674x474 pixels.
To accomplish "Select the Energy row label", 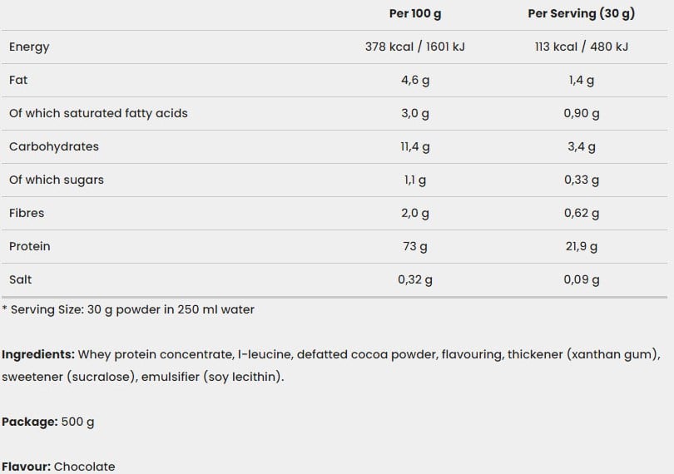I will coord(29,47).
